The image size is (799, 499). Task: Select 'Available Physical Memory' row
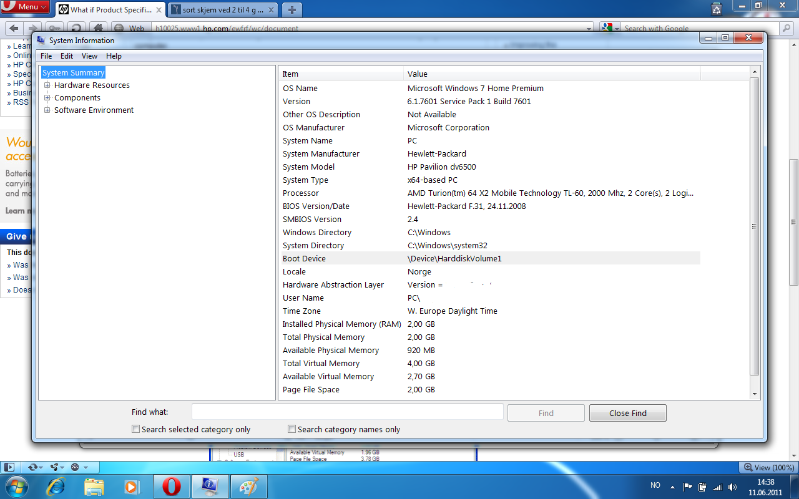tap(489, 351)
